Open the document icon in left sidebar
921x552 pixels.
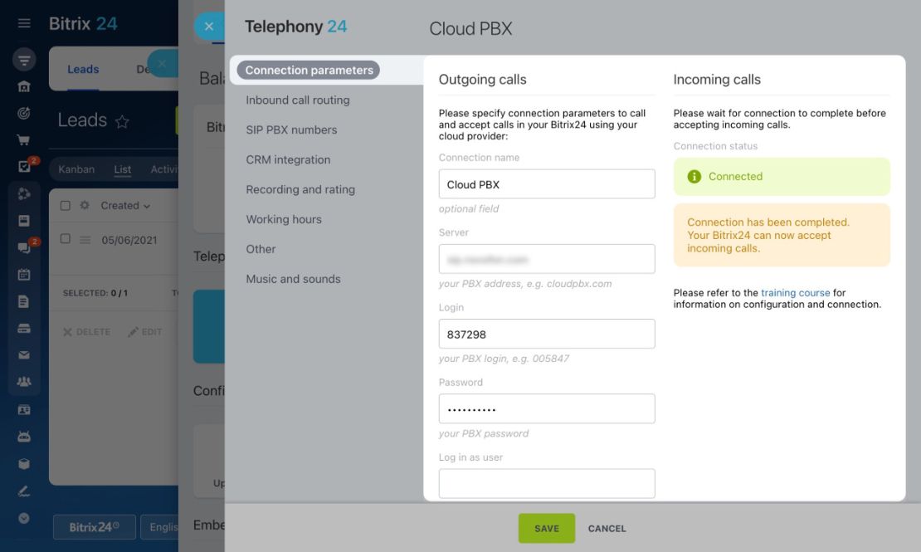click(x=24, y=301)
